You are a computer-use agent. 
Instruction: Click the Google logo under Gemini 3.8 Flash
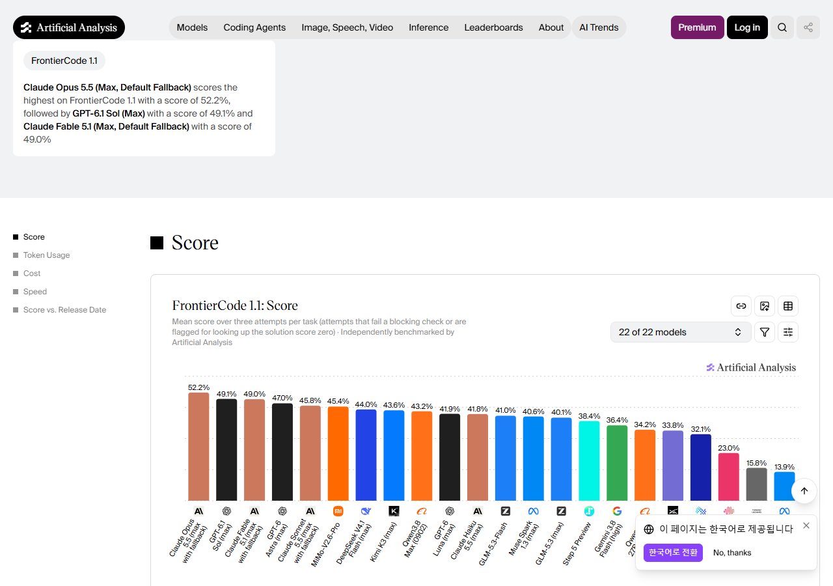617,511
